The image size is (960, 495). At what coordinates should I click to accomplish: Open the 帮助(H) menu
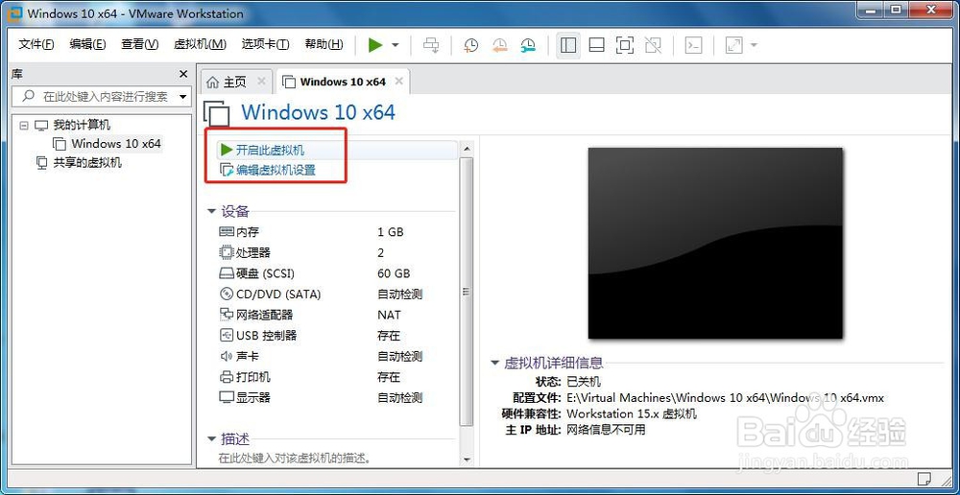[324, 45]
